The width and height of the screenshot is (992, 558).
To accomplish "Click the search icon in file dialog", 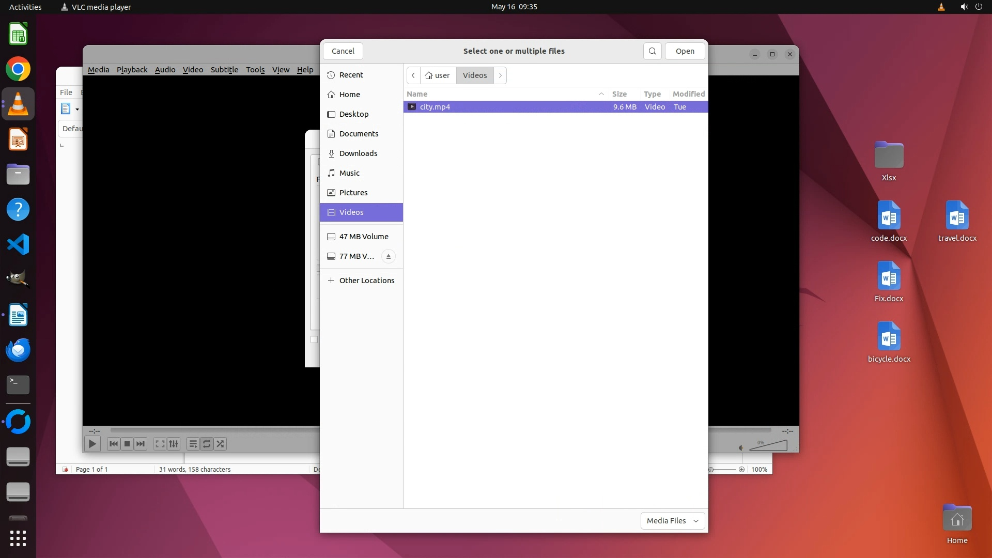I will pyautogui.click(x=652, y=51).
